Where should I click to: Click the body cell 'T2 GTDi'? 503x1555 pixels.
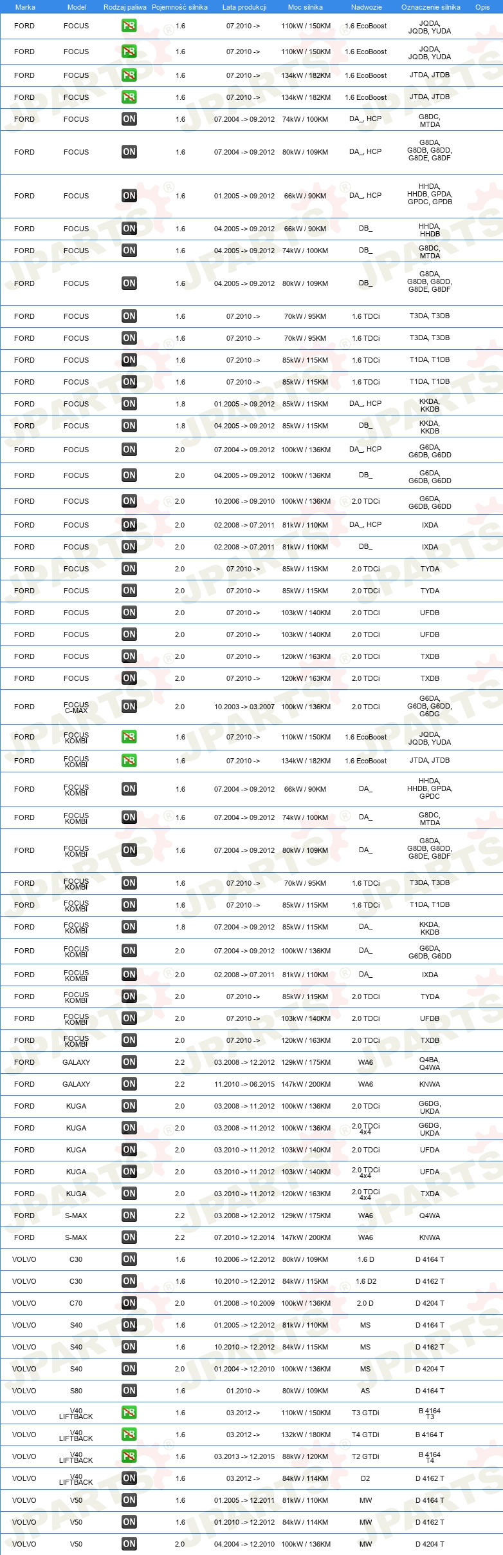[365, 1456]
